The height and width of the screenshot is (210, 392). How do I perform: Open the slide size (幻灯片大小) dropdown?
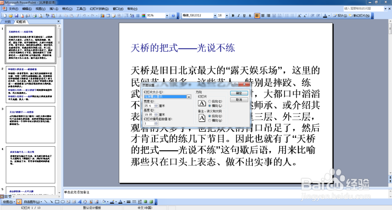(x=189, y=97)
